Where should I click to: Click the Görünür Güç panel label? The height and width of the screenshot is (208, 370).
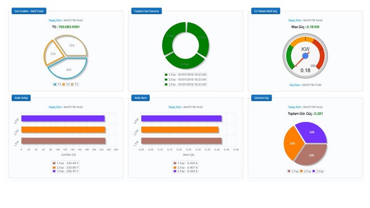point(261,98)
